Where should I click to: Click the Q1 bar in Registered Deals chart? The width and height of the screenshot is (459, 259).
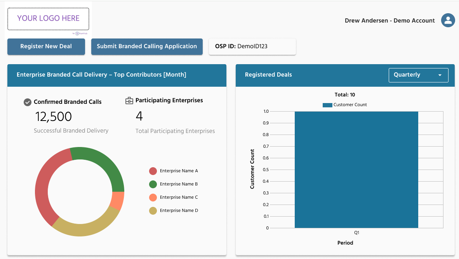356,170
